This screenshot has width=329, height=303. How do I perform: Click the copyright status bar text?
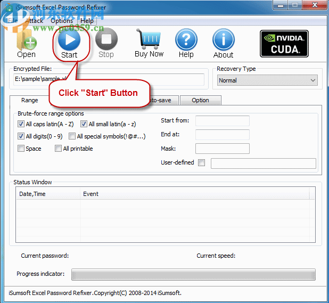[95, 293]
